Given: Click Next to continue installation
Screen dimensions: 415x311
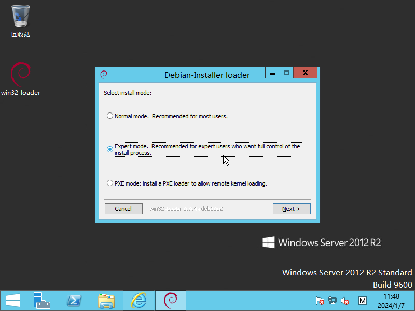Looking at the screenshot, I should tap(292, 209).
